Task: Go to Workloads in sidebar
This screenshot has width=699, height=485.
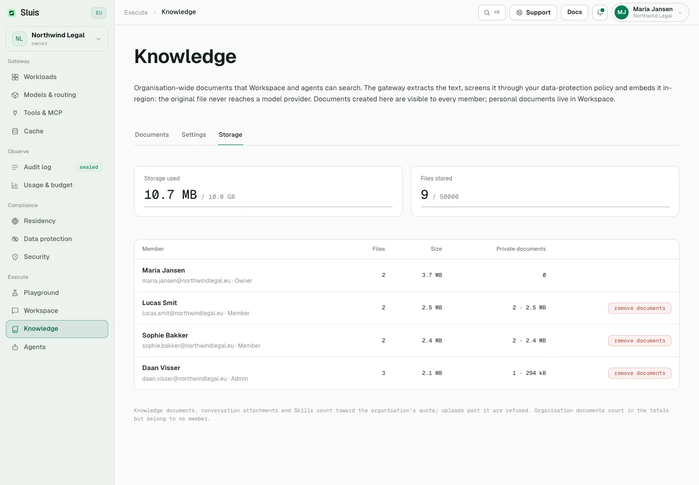Action: coord(57,77)
